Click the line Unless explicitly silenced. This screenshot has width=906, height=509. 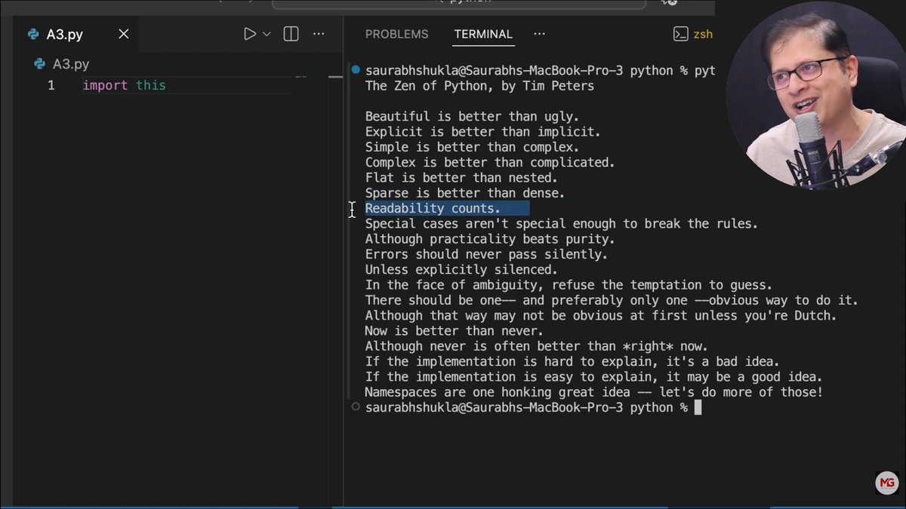click(x=461, y=269)
